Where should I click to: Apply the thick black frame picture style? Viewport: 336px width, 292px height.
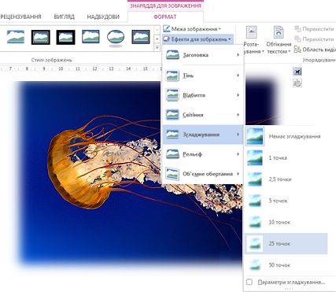pos(65,37)
